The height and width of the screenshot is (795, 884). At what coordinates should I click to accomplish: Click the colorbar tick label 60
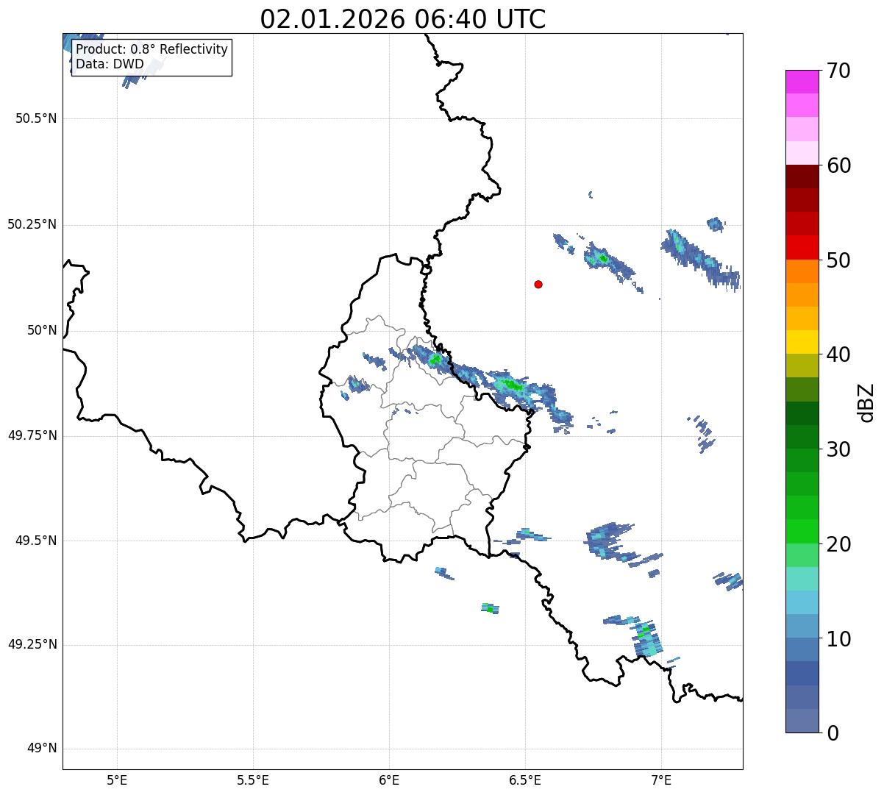(838, 165)
